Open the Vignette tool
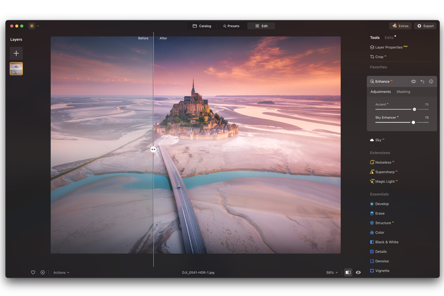444x296 pixels. [380, 271]
